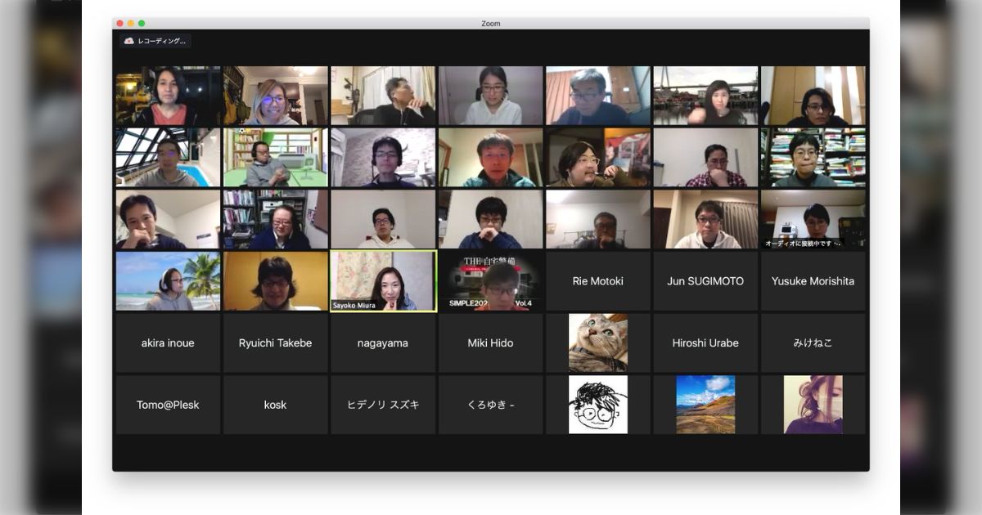Select Yusuke Morishita's participant tile

point(813,280)
